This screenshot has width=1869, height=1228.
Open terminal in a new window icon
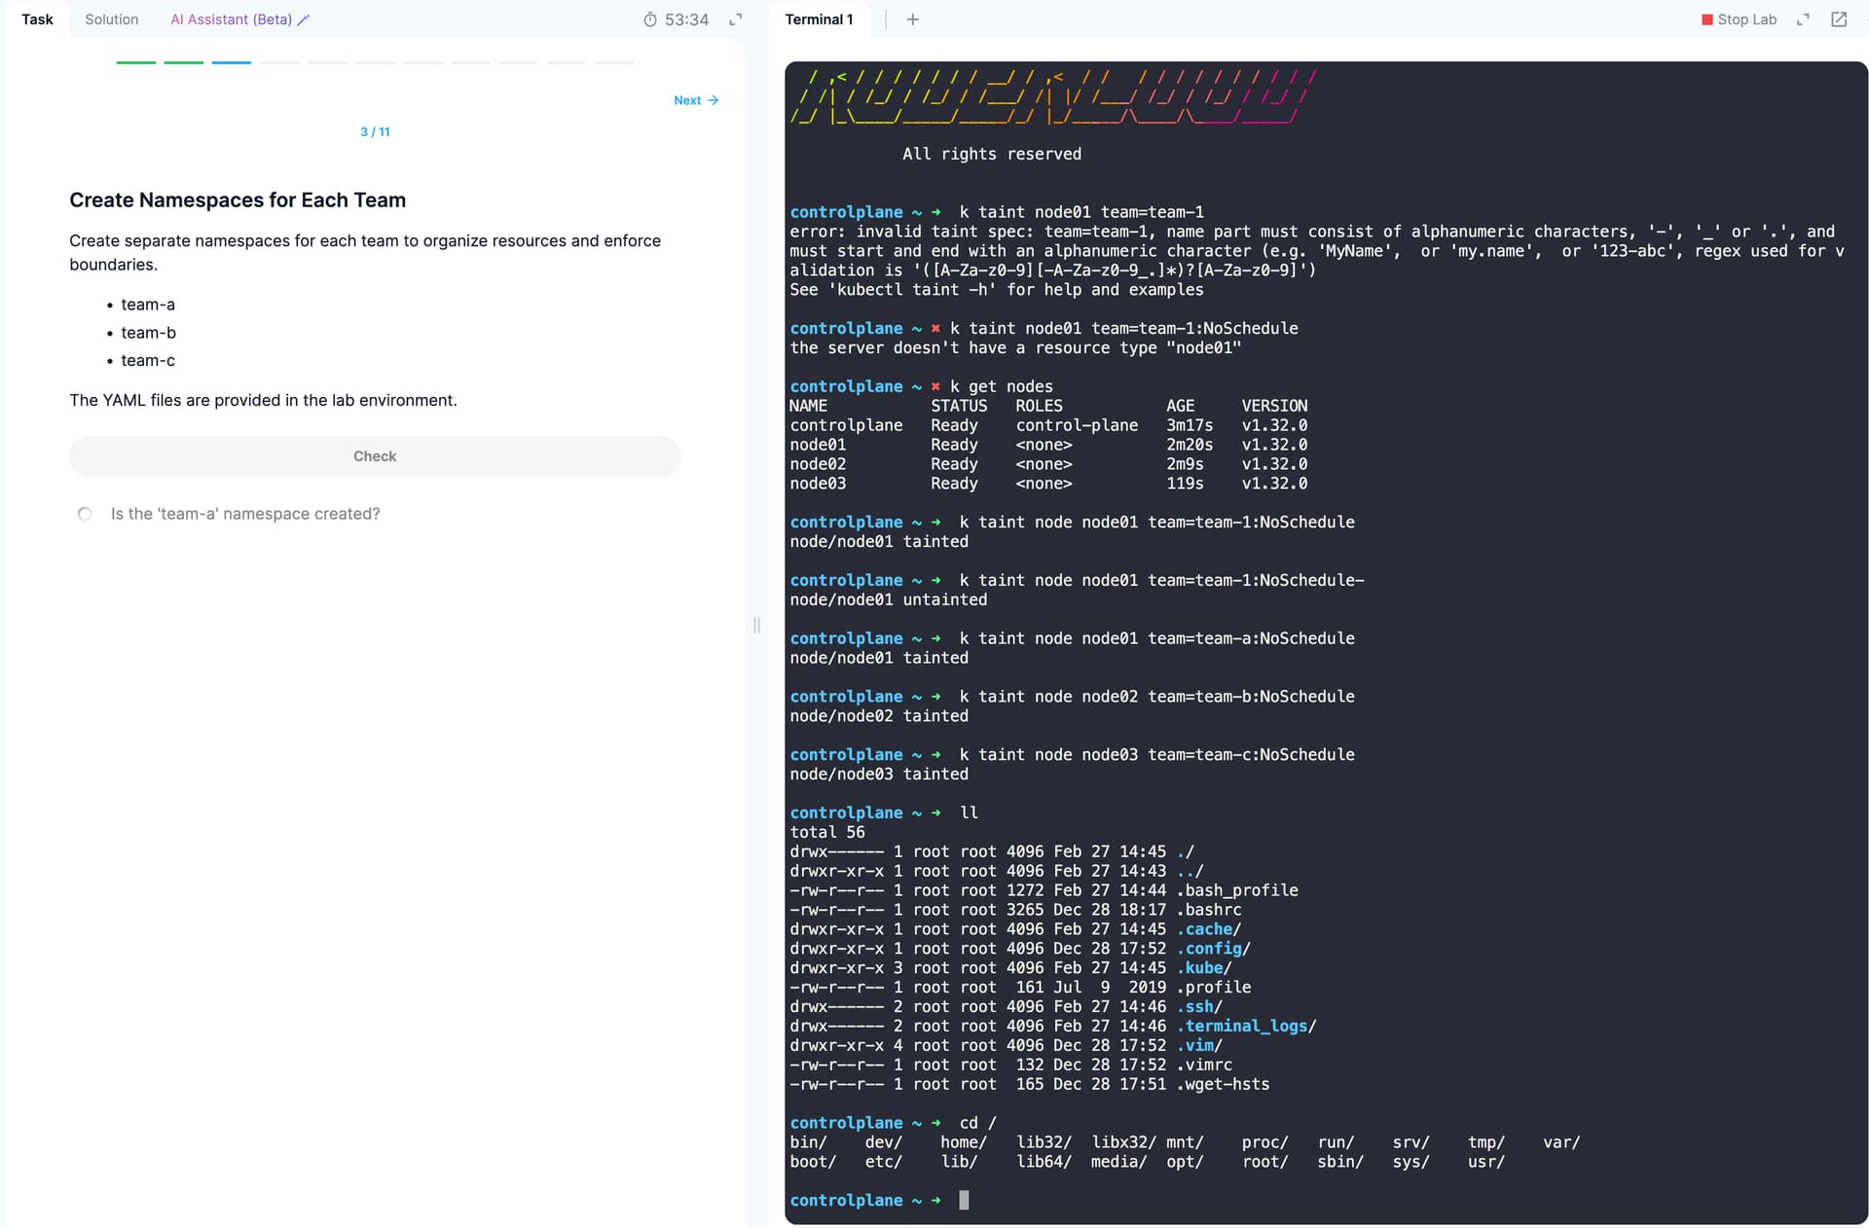click(1839, 19)
